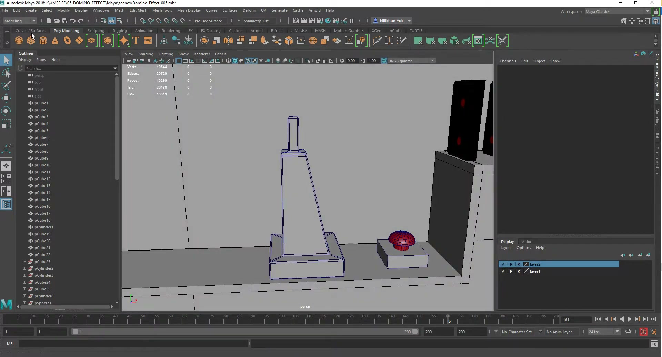Viewport: 662px width, 357px height.
Task: Open the Modeling menu set dropdown
Action: 20,21
